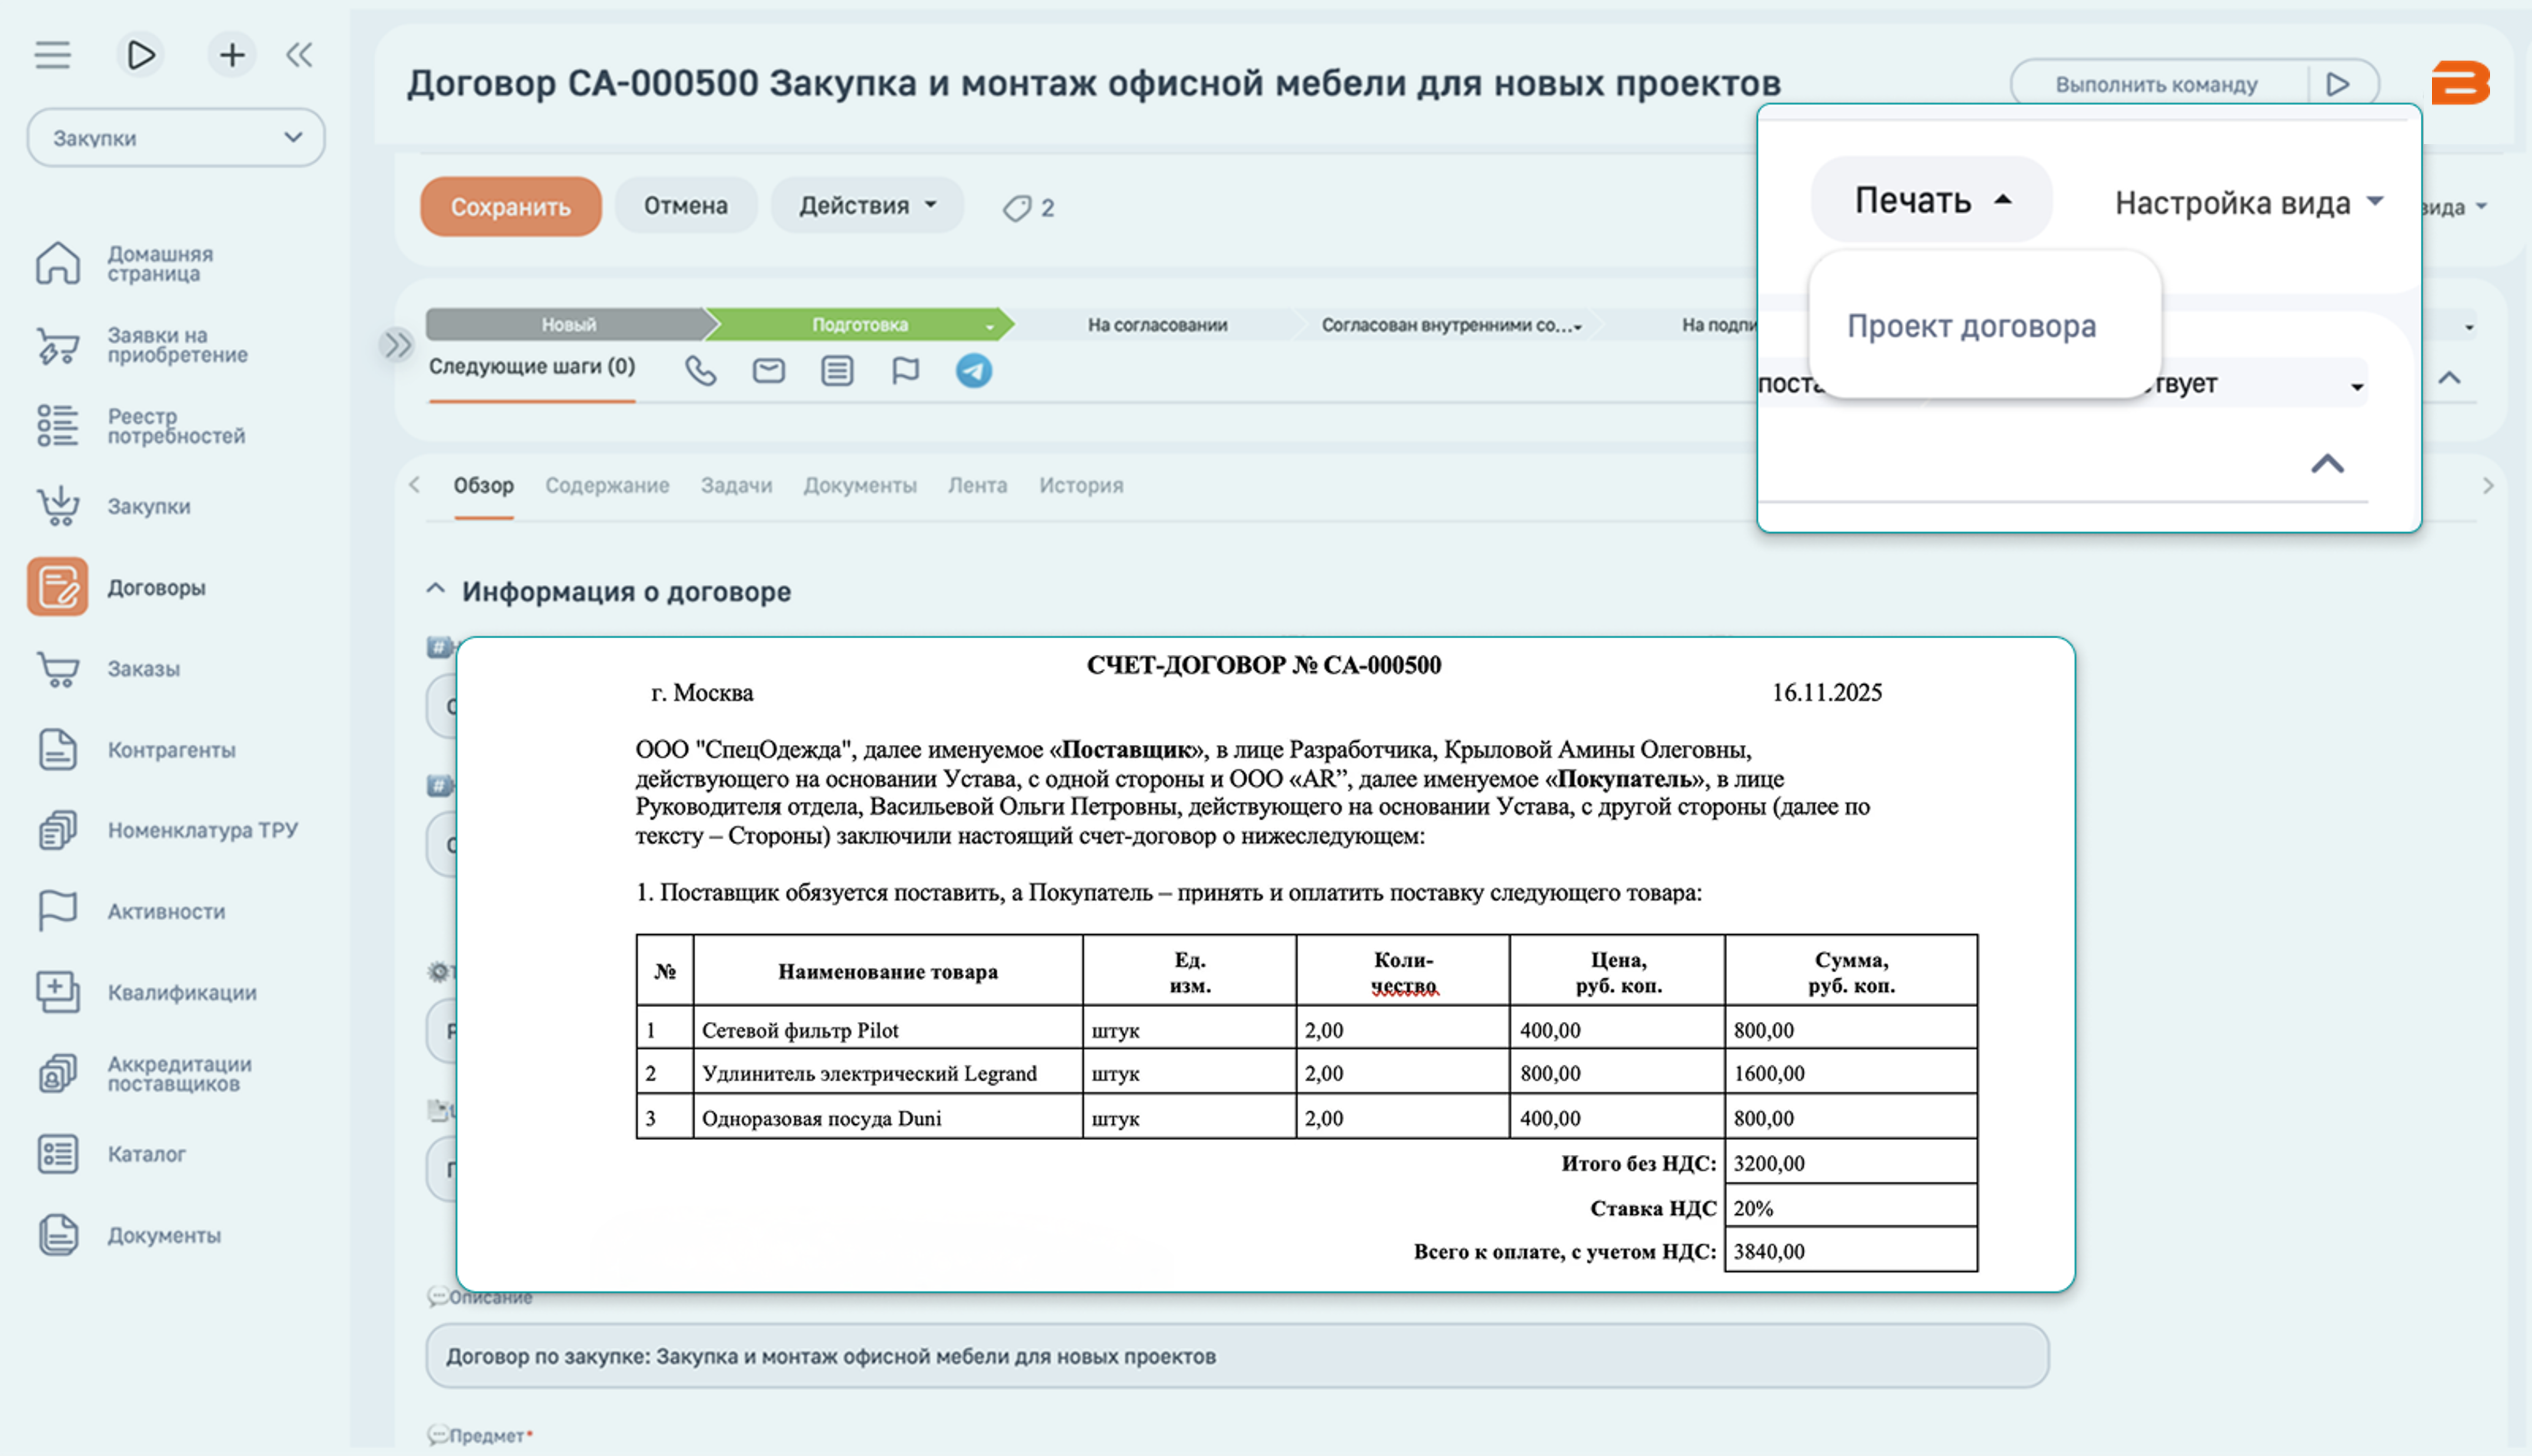
Task: Click the flag activity icon
Action: click(905, 371)
